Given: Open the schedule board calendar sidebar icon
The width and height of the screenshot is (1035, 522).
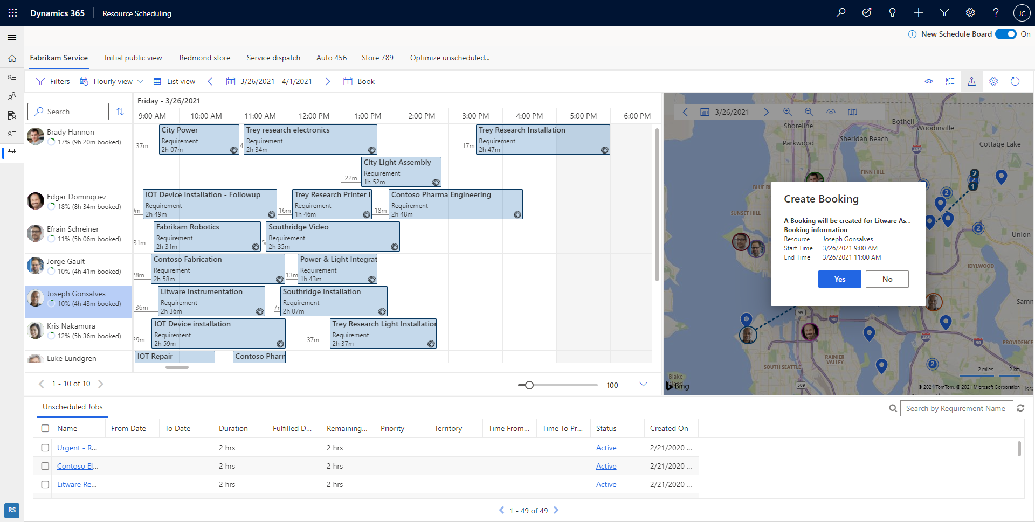Looking at the screenshot, I should coord(12,154).
